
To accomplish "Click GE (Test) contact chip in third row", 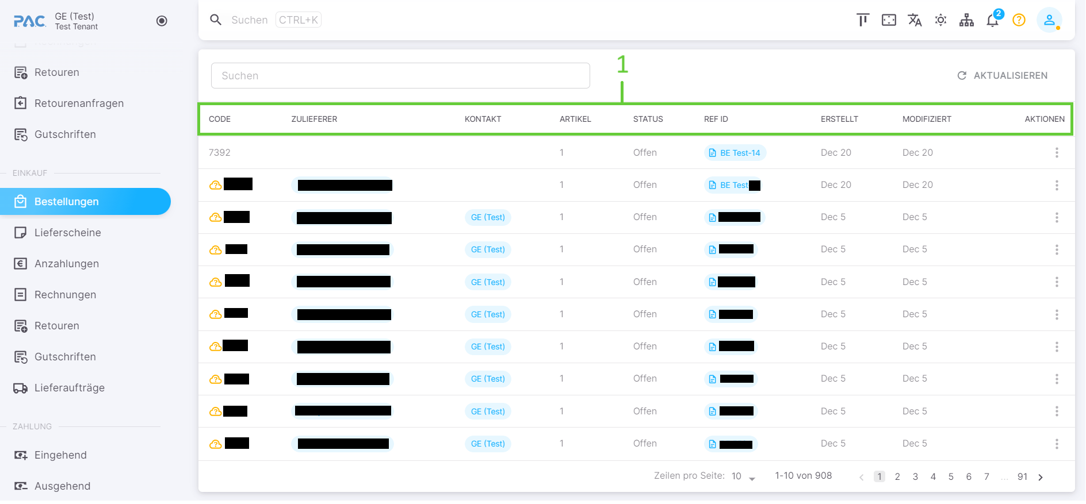I will pyautogui.click(x=488, y=217).
